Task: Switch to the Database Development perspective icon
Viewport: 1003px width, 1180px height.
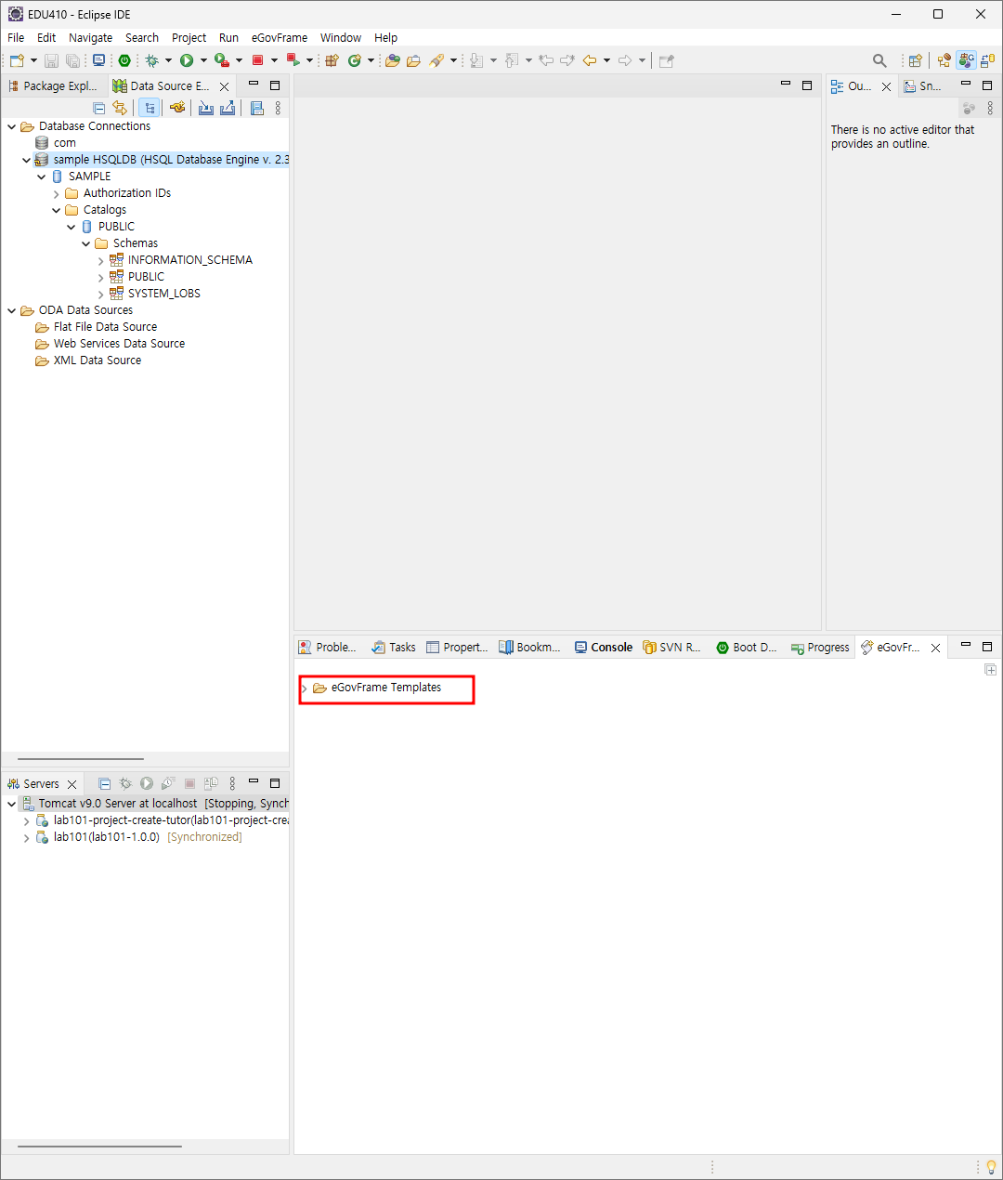Action: (x=987, y=60)
